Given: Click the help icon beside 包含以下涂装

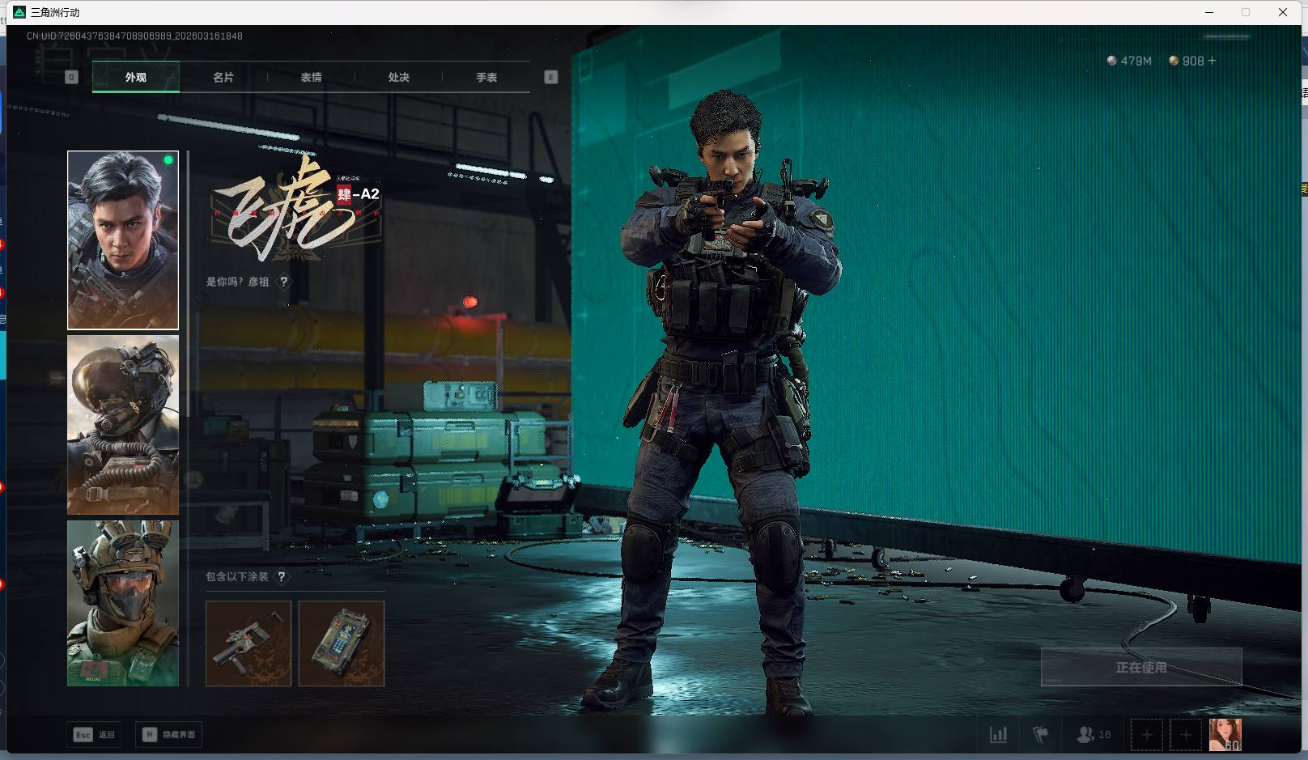Looking at the screenshot, I should (281, 577).
